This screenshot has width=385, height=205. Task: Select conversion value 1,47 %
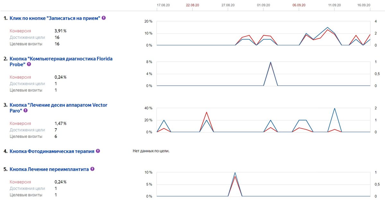coord(61,123)
